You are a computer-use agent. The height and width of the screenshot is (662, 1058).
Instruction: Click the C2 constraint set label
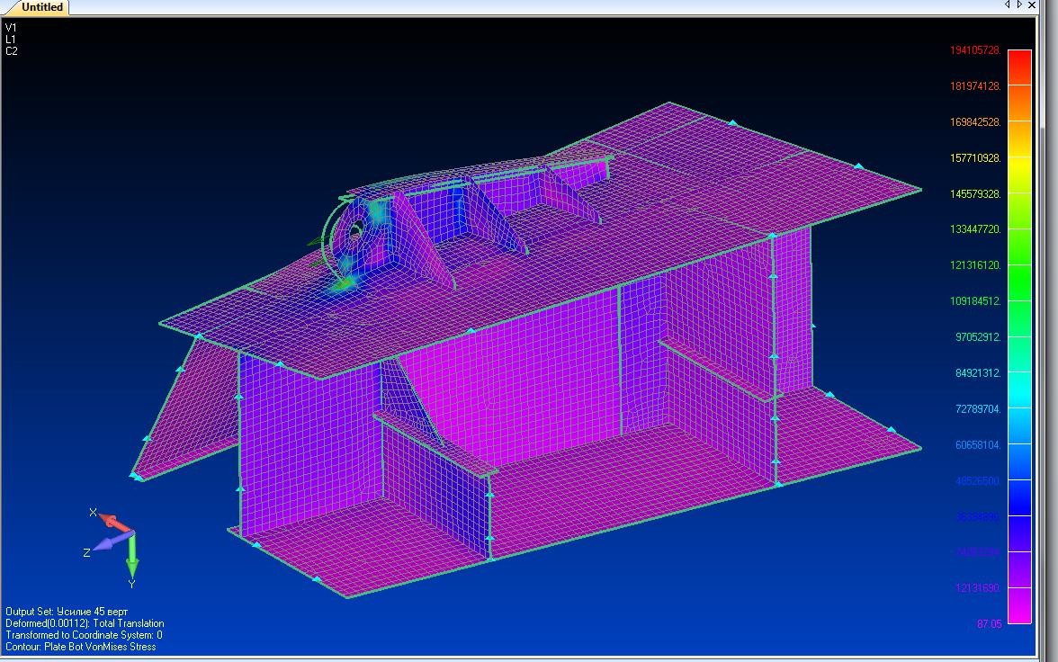tap(12, 50)
